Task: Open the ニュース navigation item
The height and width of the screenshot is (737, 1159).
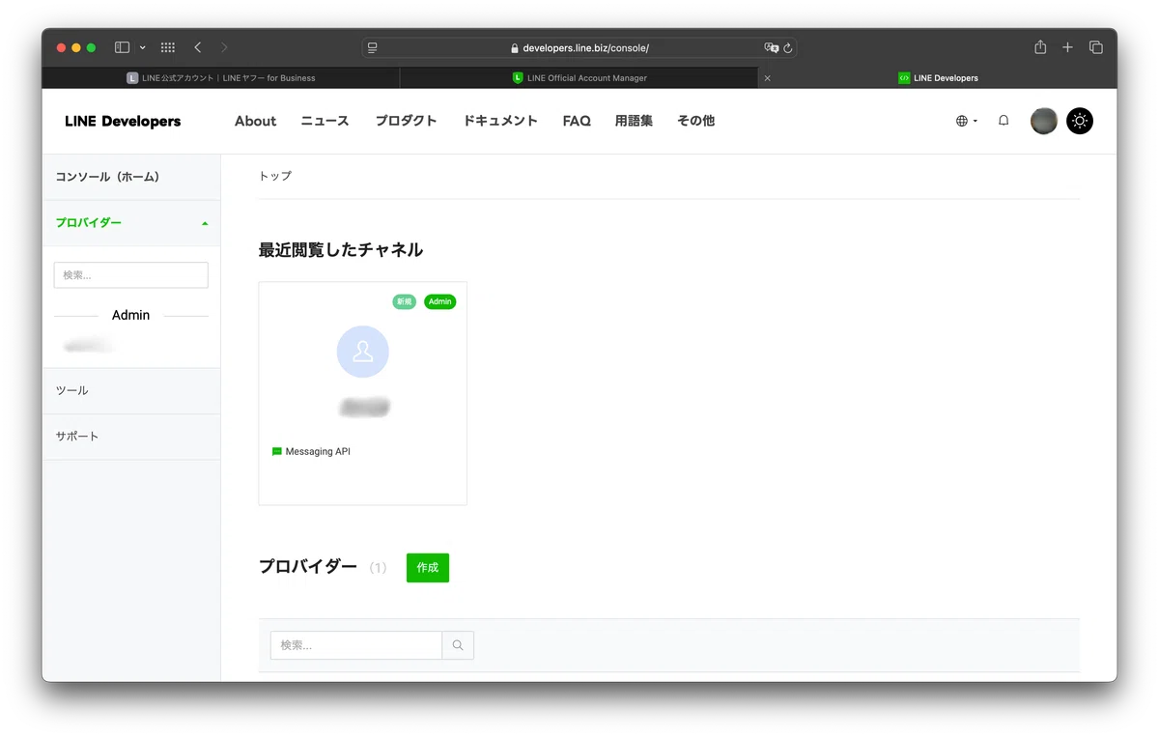Action: tap(325, 121)
